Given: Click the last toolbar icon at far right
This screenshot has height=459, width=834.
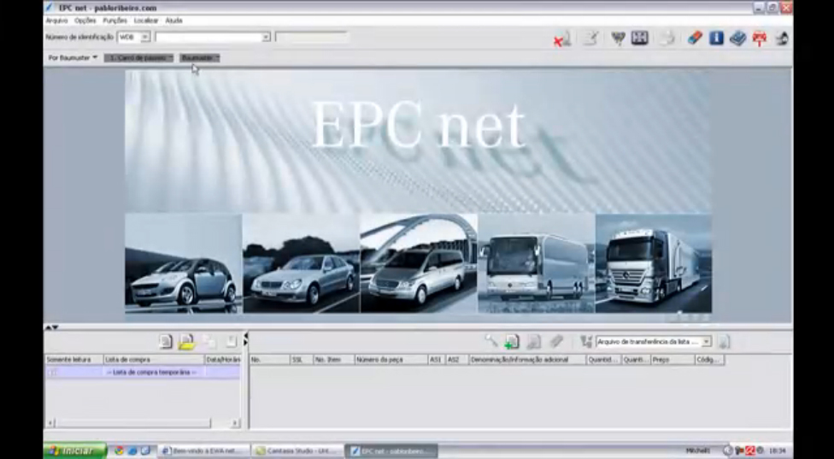Looking at the screenshot, I should [x=781, y=38].
